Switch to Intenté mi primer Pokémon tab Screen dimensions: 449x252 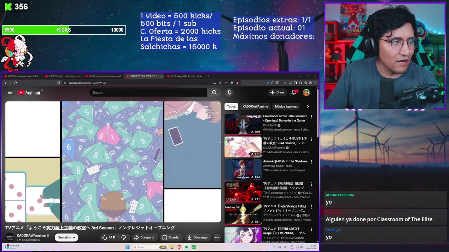(x=103, y=76)
